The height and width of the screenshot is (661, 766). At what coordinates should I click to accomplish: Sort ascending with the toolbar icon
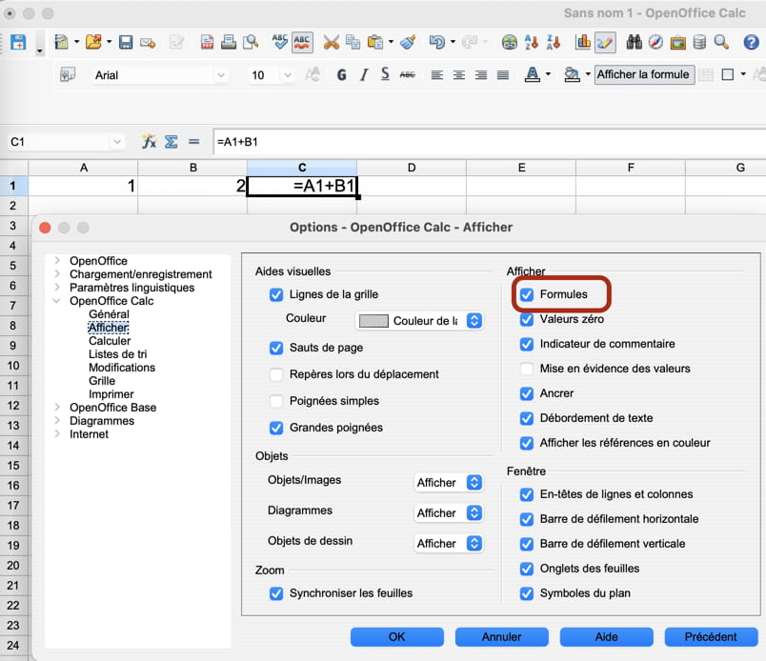click(532, 43)
